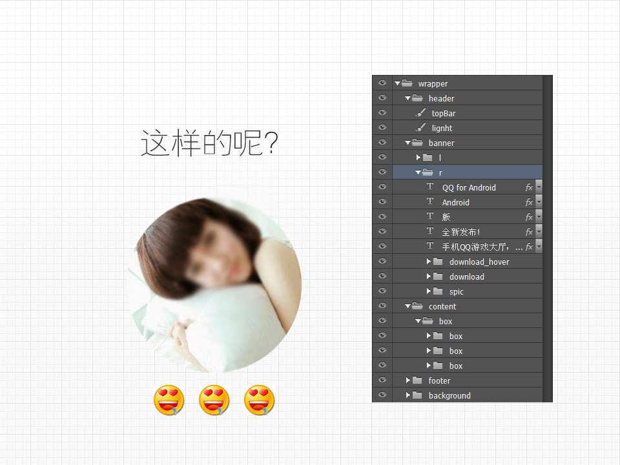Viewport: 620px width, 465px height.
Task: Click the text icon of 版 layer
Action: pyautogui.click(x=430, y=216)
